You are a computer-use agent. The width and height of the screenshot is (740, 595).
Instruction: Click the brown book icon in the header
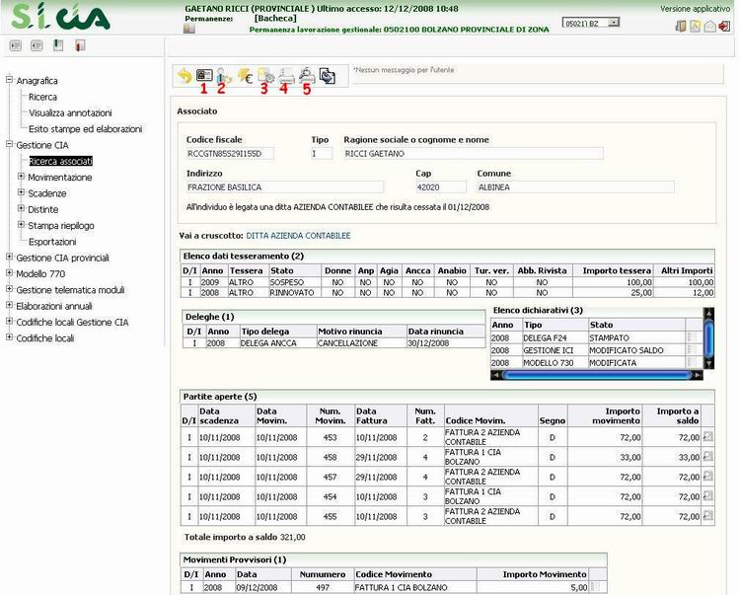point(681,26)
